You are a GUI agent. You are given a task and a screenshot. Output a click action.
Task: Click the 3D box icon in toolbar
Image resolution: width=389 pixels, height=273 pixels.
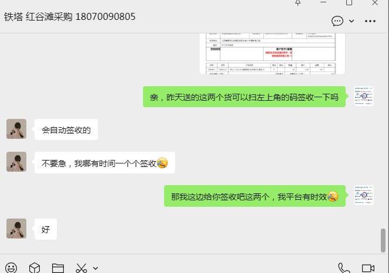tap(35, 268)
